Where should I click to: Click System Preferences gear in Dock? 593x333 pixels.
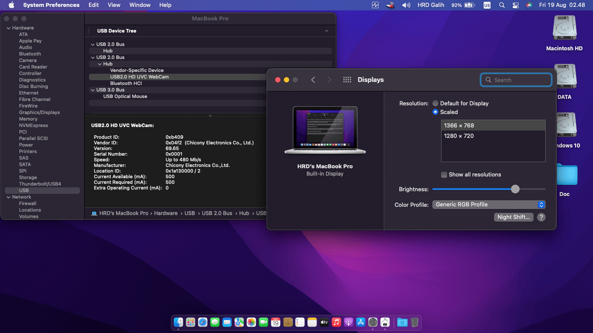tap(373, 322)
